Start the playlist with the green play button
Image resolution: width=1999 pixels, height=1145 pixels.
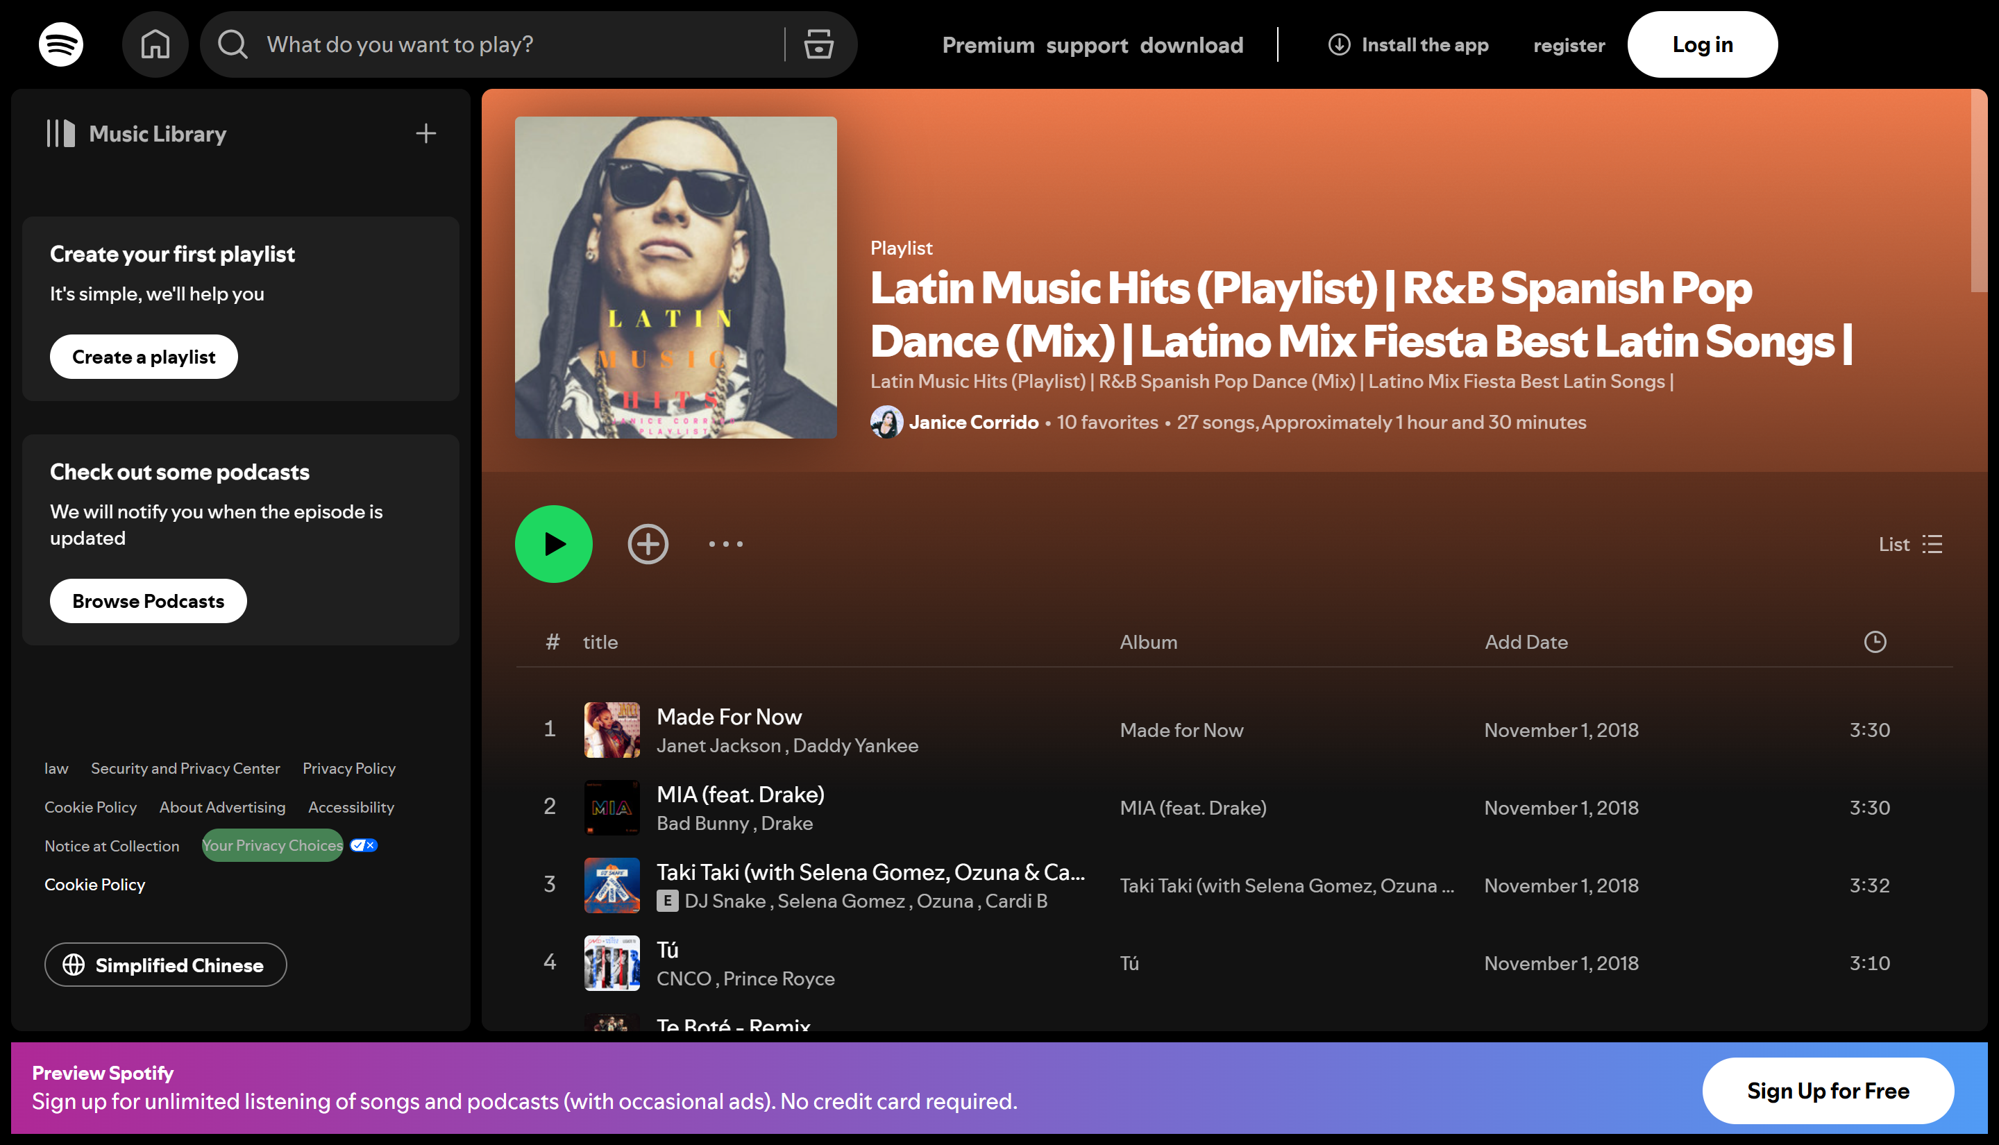click(x=554, y=543)
